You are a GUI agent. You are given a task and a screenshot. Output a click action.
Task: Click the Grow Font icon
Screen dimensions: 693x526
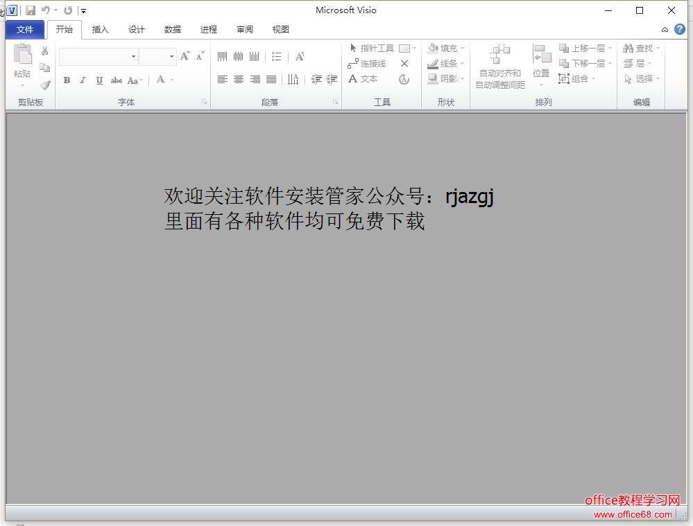[x=185, y=56]
